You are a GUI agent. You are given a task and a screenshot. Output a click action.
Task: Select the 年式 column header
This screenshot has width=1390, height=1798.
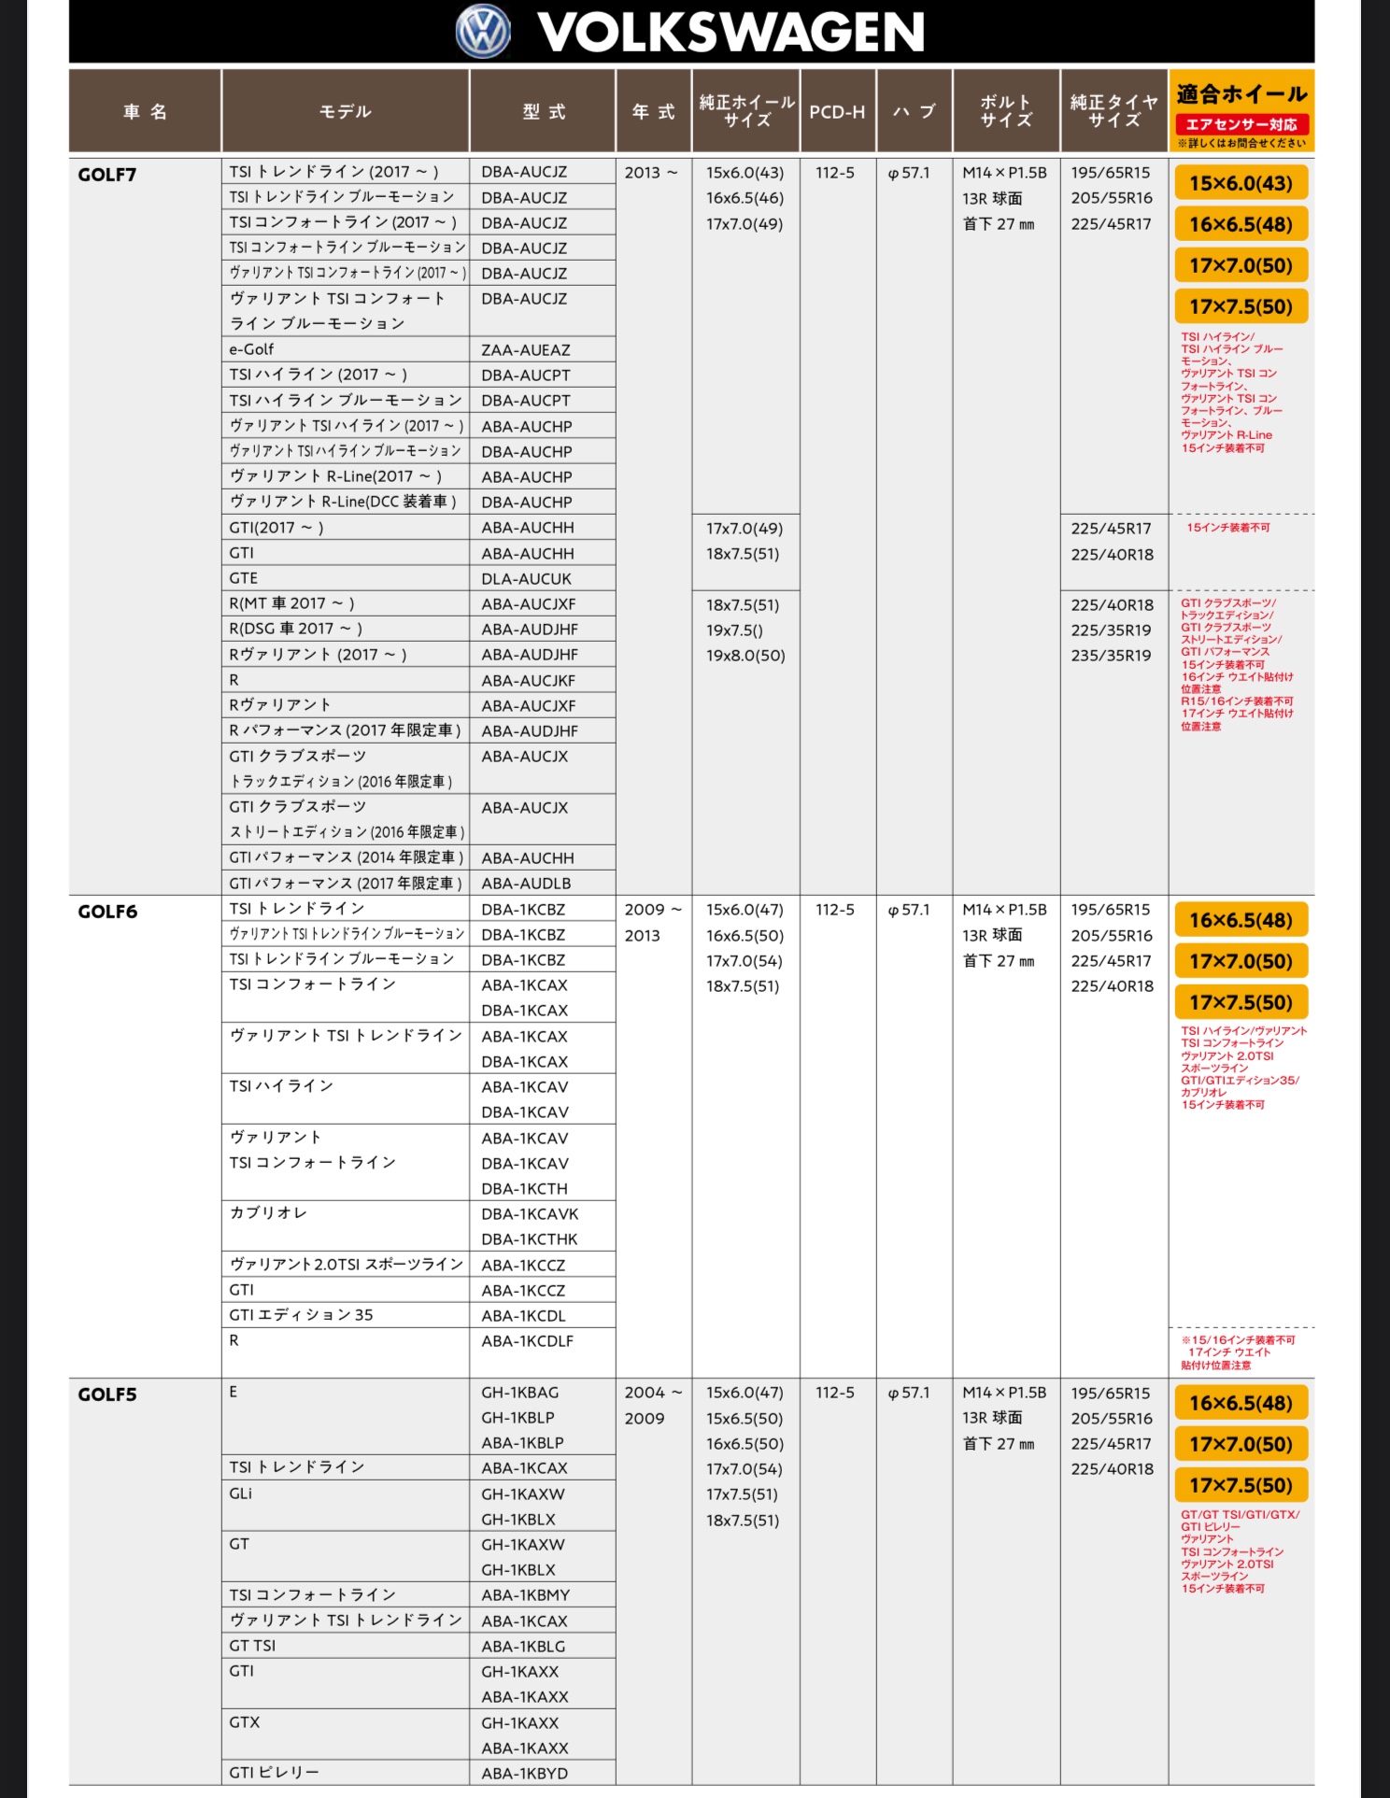653,111
